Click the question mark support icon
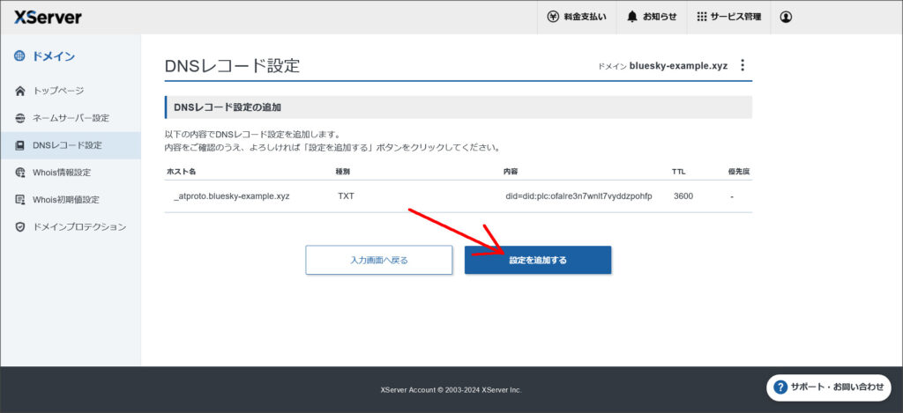The height and width of the screenshot is (413, 903). pos(781,387)
